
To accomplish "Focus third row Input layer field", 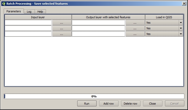I will pos(28,34).
